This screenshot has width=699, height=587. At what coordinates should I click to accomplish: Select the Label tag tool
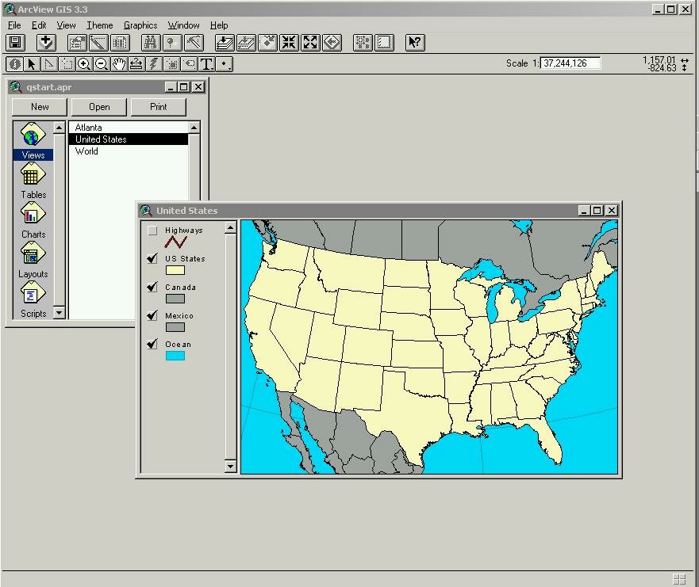point(189,64)
